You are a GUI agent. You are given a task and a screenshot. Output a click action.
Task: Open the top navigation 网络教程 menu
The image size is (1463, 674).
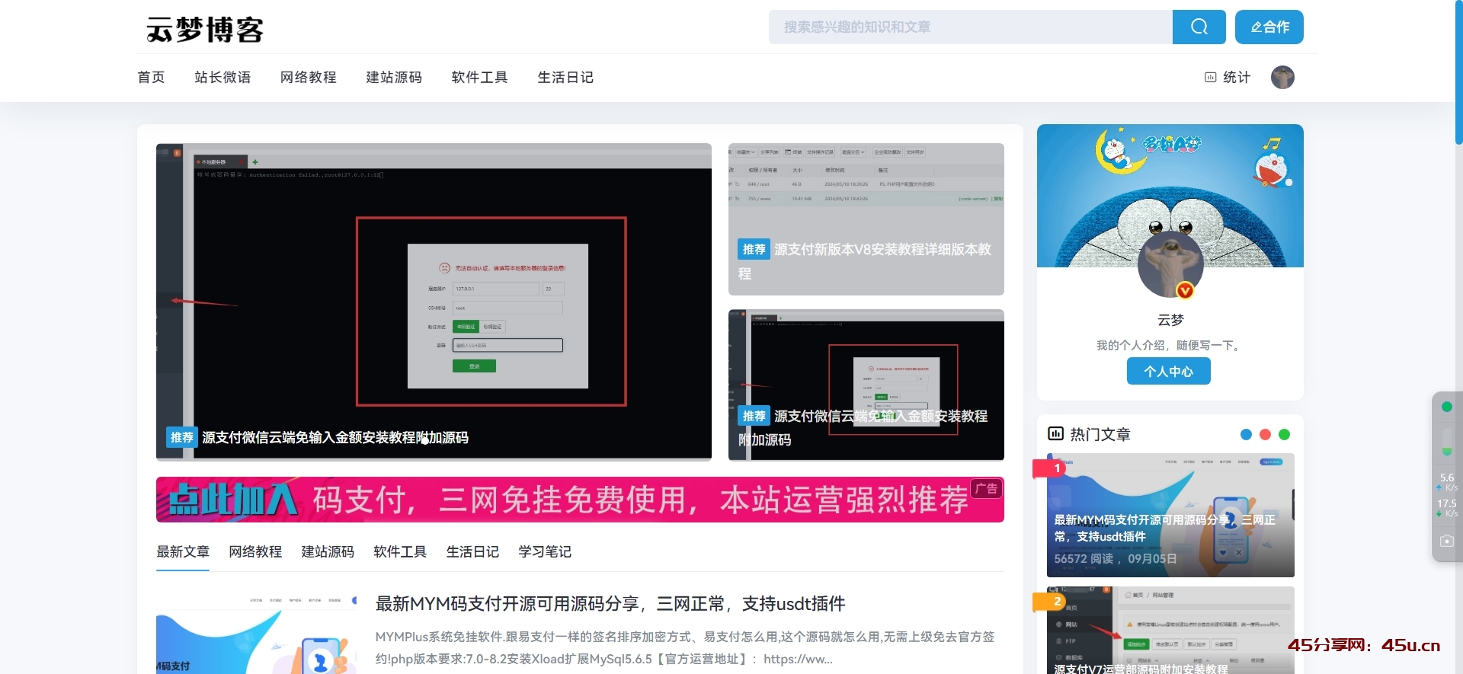tap(308, 77)
